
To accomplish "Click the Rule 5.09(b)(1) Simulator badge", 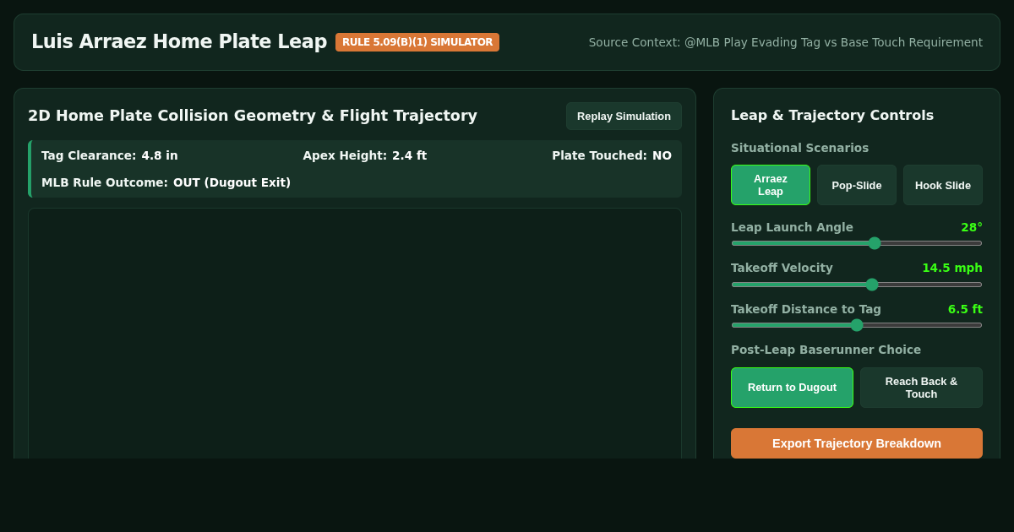I will [417, 42].
